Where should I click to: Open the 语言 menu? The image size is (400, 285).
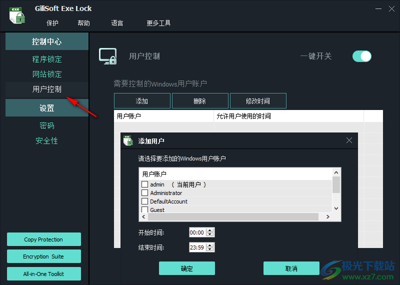pos(117,23)
